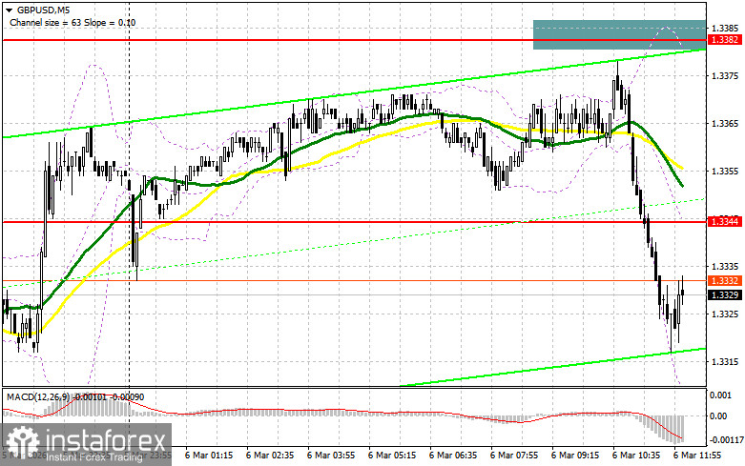
Task: Click the 1.3315 price axis value
Action: 725,362
